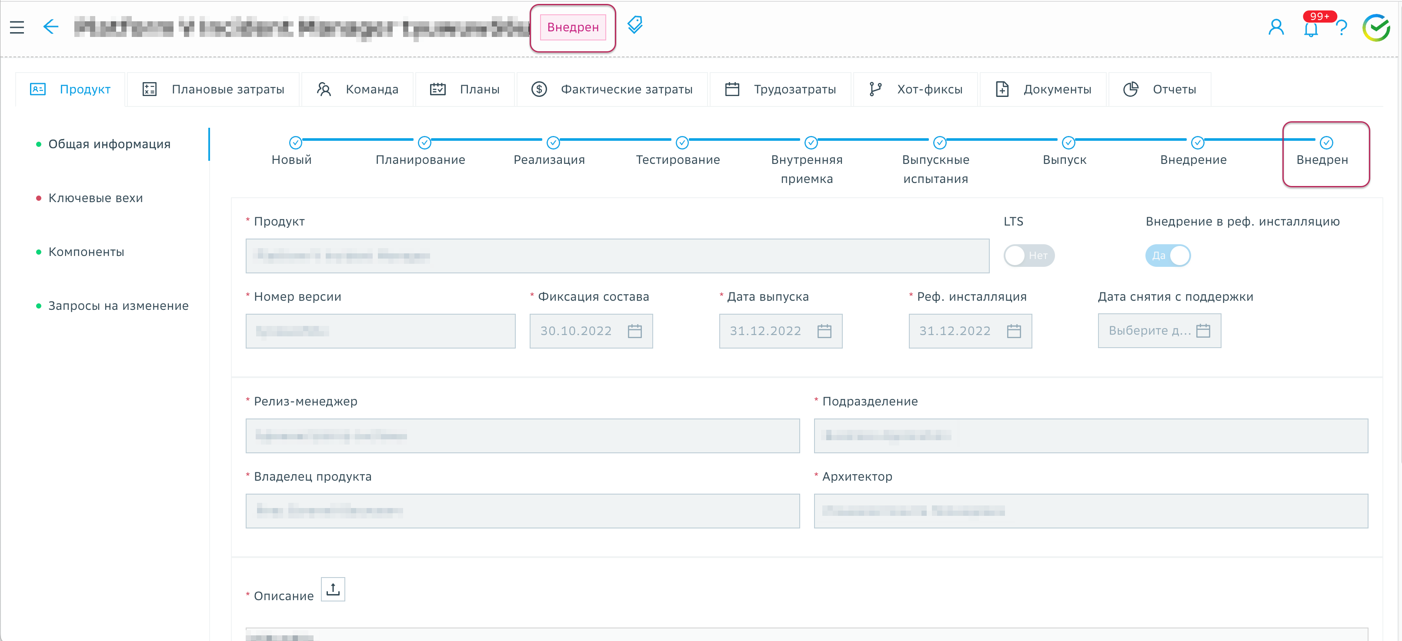Click the Внедрен status badge in header

[x=573, y=27]
